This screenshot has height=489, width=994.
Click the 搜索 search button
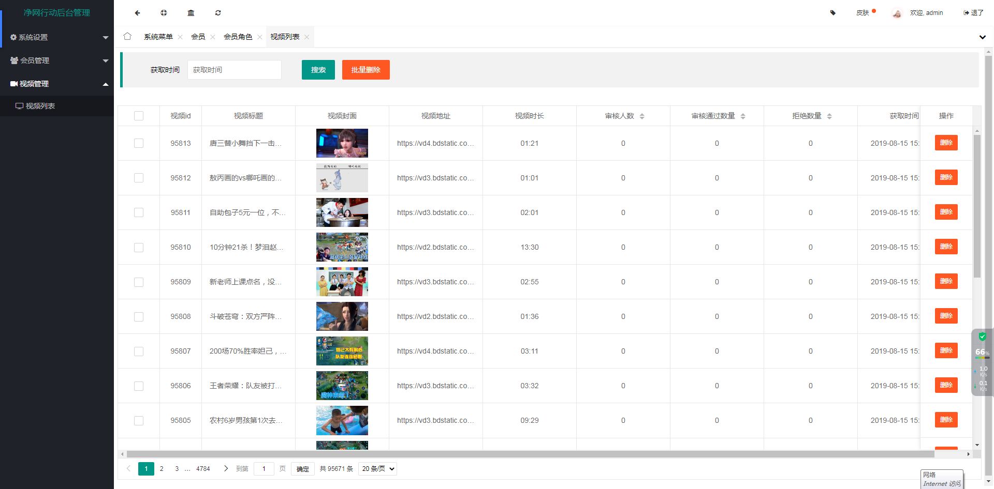318,70
